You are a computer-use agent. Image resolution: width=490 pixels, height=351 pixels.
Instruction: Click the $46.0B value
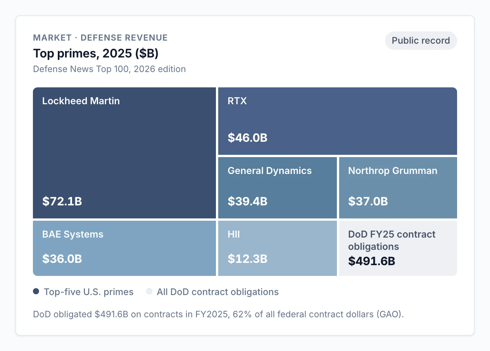point(247,138)
